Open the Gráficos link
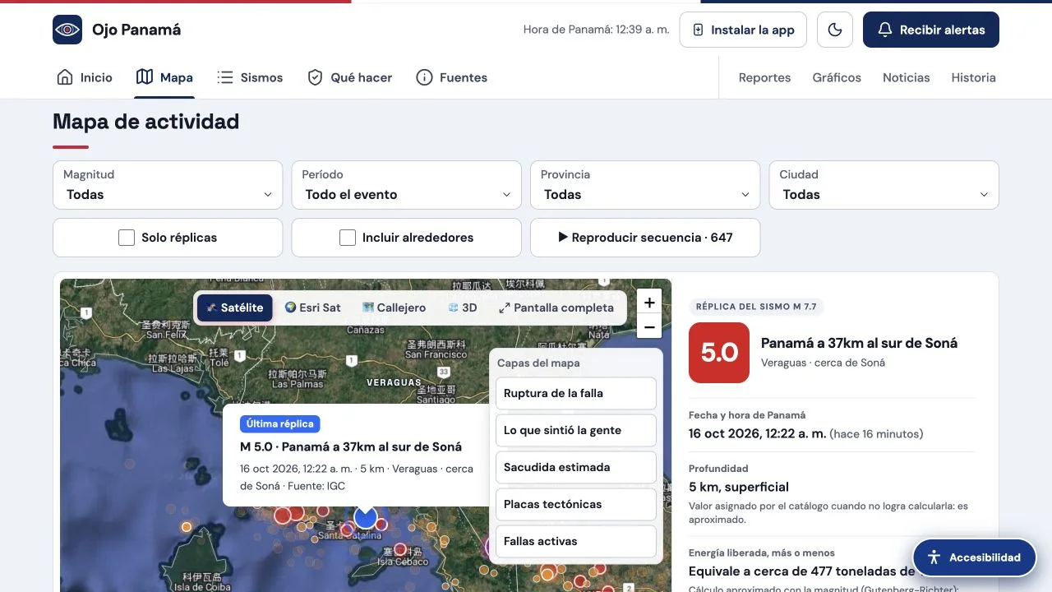This screenshot has width=1052, height=592. (x=837, y=77)
